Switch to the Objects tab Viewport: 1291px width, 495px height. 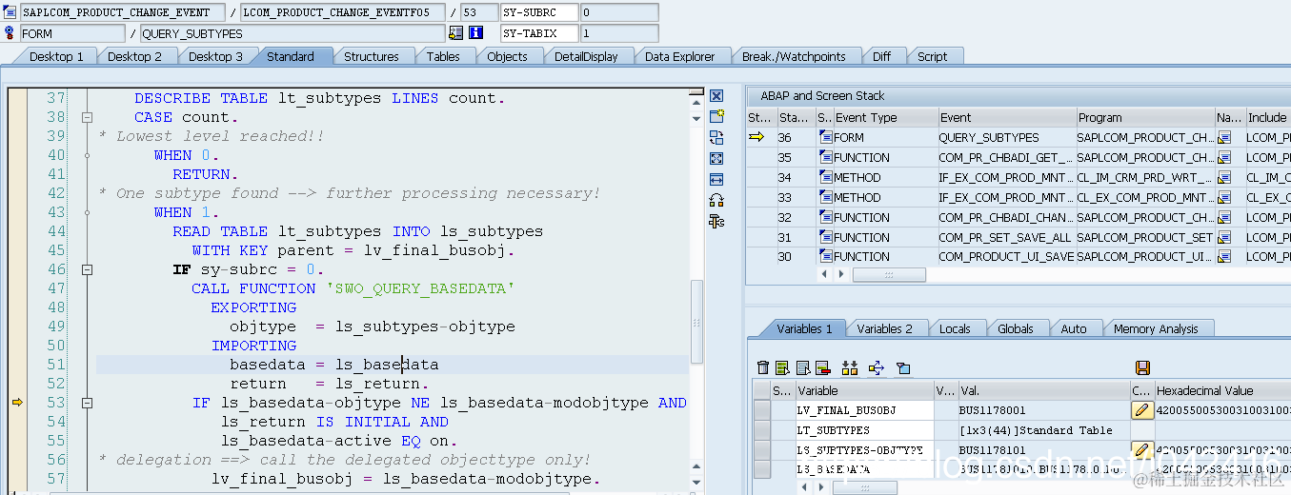[x=507, y=56]
